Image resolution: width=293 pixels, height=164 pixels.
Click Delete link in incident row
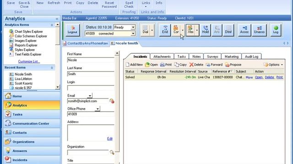point(270,77)
